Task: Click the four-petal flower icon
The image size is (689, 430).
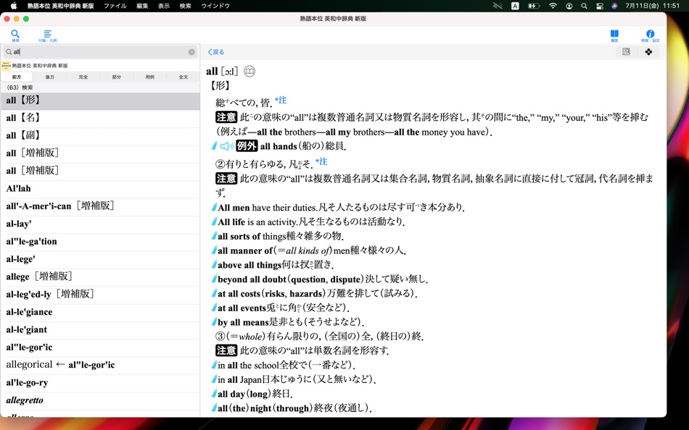Action: coord(648,52)
